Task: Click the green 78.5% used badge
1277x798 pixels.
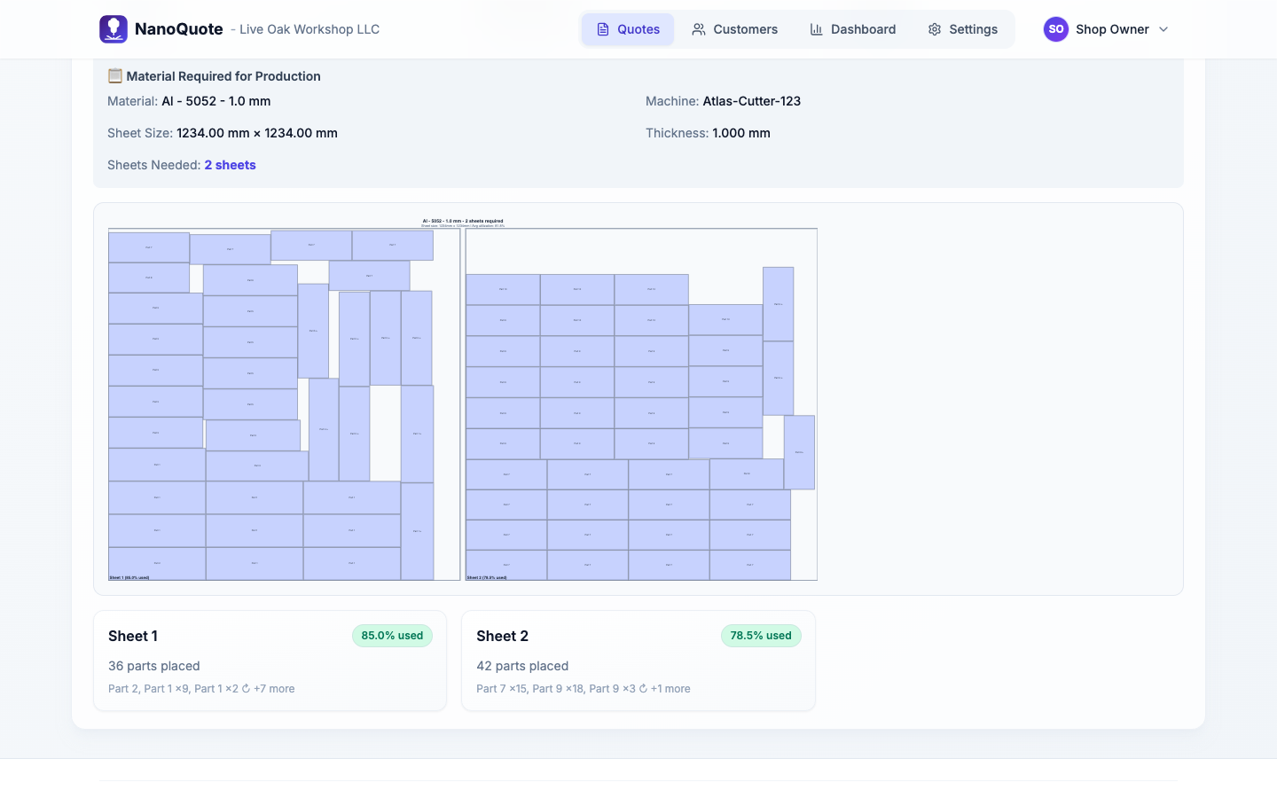Action: [x=761, y=636]
